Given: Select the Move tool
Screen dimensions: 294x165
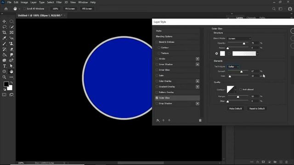Looking at the screenshot, I should click(4, 22).
